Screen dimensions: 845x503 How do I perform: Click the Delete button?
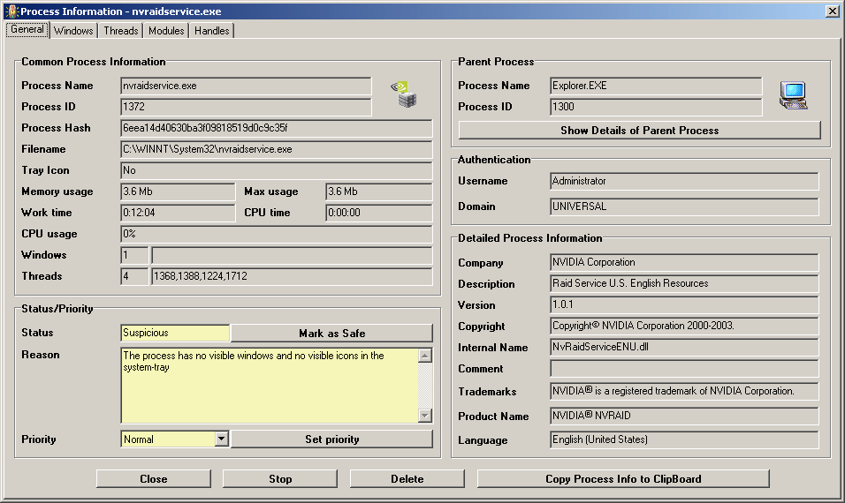[407, 479]
